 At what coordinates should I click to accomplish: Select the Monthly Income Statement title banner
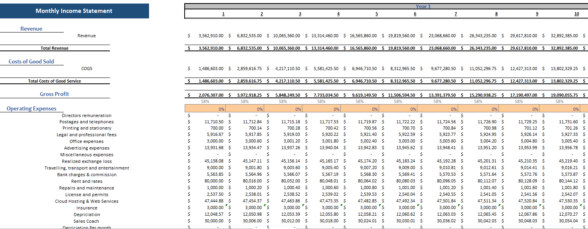click(x=74, y=11)
